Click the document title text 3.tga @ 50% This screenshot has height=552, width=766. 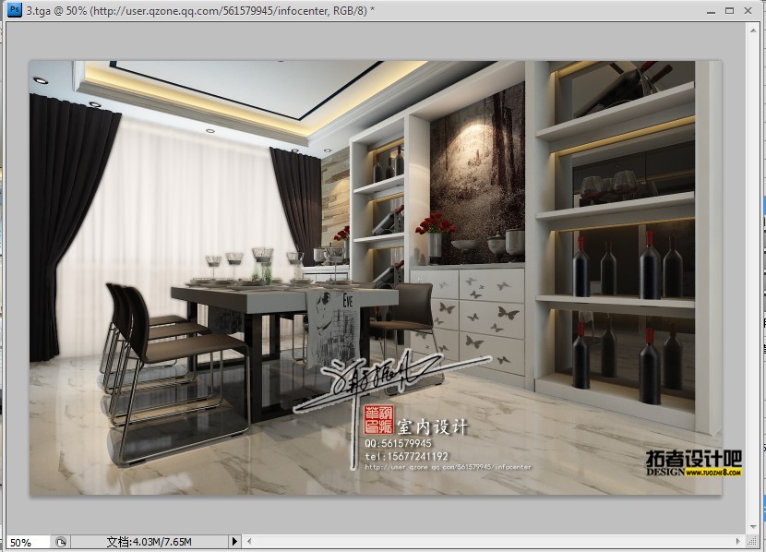tap(56, 11)
